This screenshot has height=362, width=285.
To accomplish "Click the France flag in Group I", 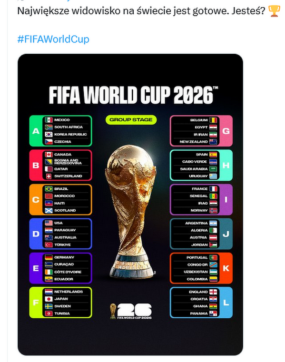I will pyautogui.click(x=213, y=189).
